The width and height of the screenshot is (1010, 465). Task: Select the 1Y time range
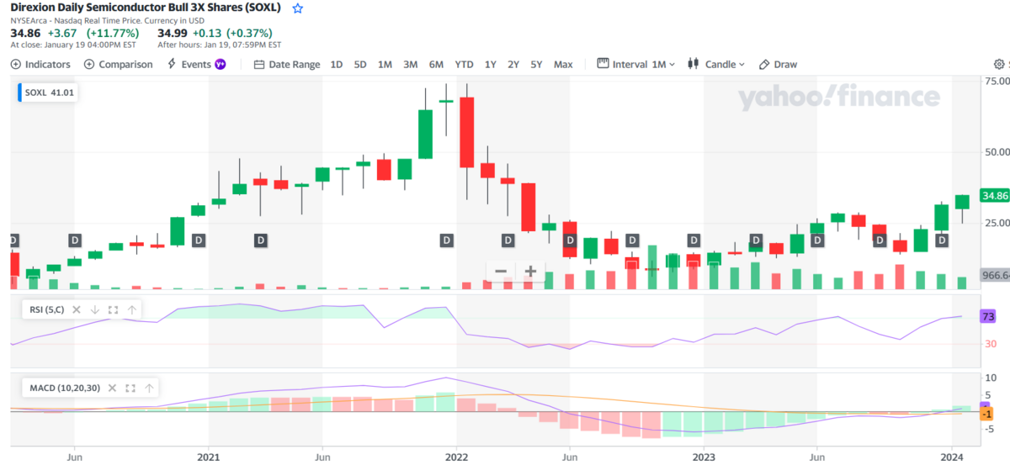coord(491,64)
